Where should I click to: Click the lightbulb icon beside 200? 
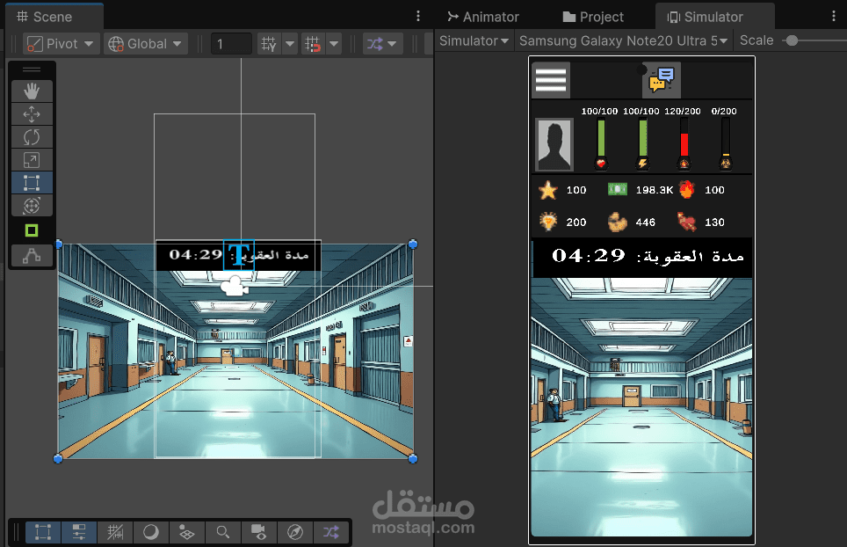coord(547,222)
